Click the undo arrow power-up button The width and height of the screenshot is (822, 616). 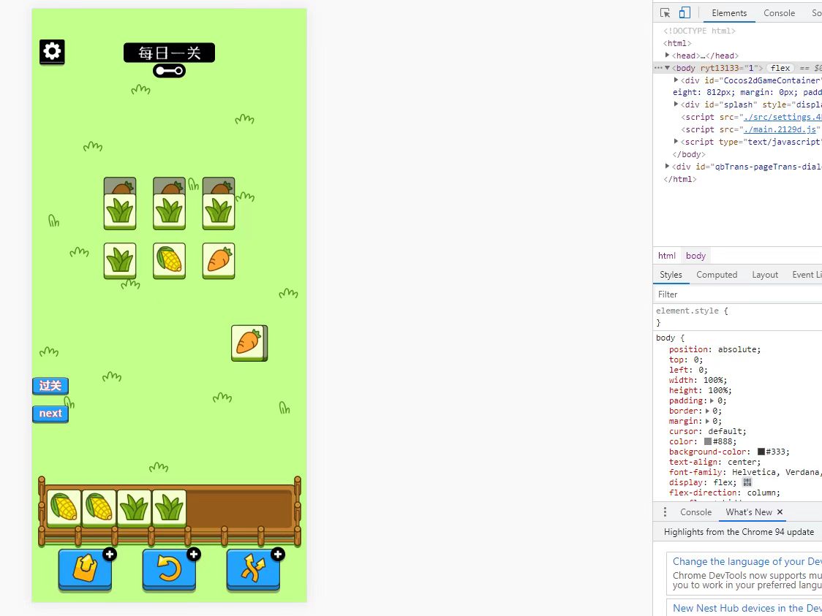(x=169, y=568)
